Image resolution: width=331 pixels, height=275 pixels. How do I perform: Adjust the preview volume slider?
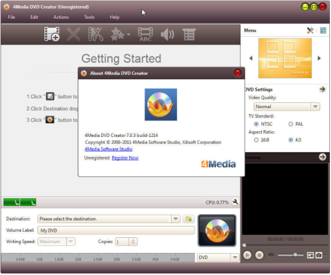(291, 255)
